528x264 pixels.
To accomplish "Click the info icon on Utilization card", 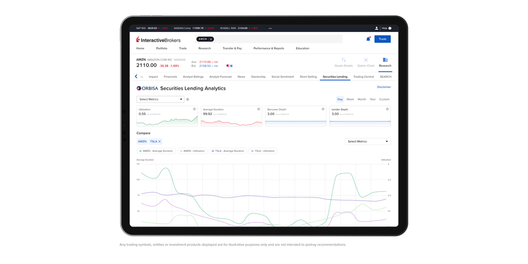I will click(x=194, y=109).
